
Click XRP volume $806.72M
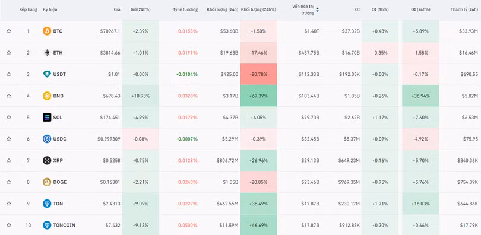point(227,161)
